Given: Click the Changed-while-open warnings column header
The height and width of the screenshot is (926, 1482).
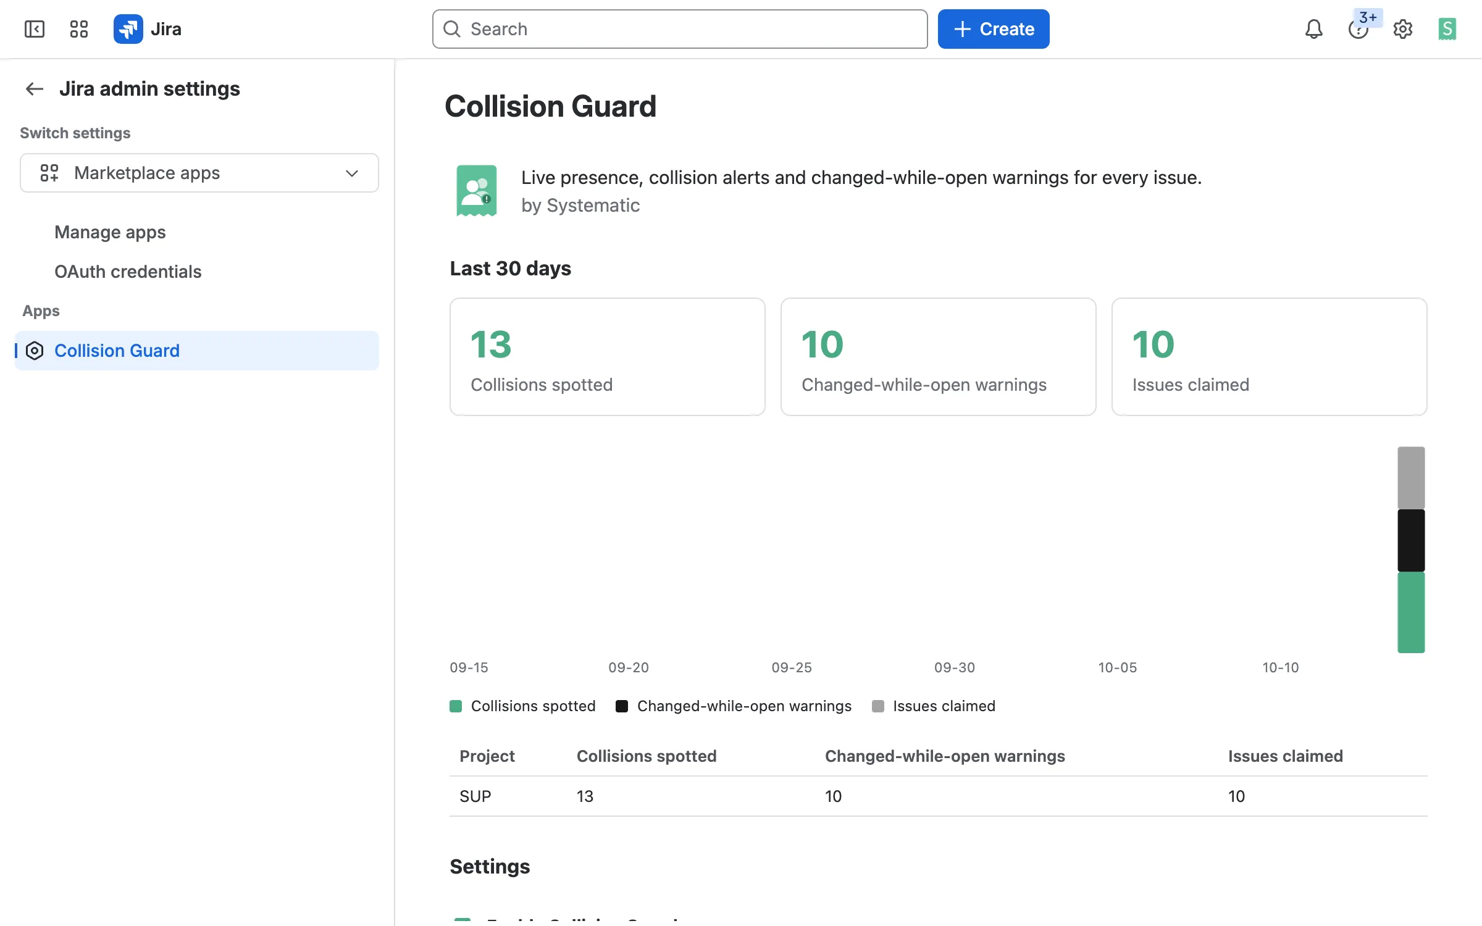Looking at the screenshot, I should (945, 756).
